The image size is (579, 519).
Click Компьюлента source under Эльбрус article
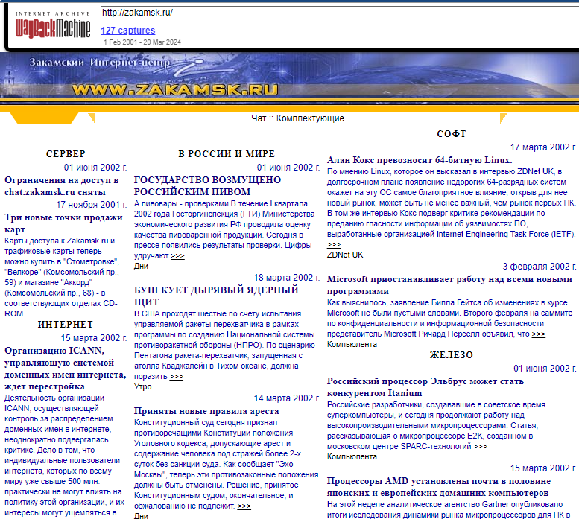[x=352, y=456]
